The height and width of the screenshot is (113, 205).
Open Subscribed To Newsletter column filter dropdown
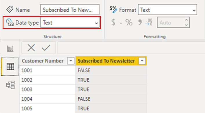point(142,61)
